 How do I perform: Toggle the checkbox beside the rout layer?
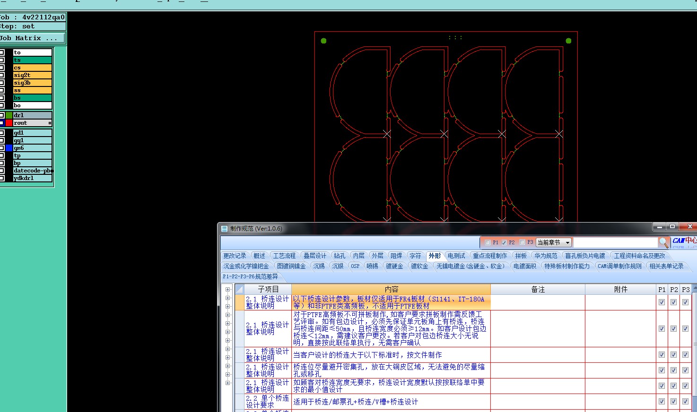pyautogui.click(x=2, y=123)
